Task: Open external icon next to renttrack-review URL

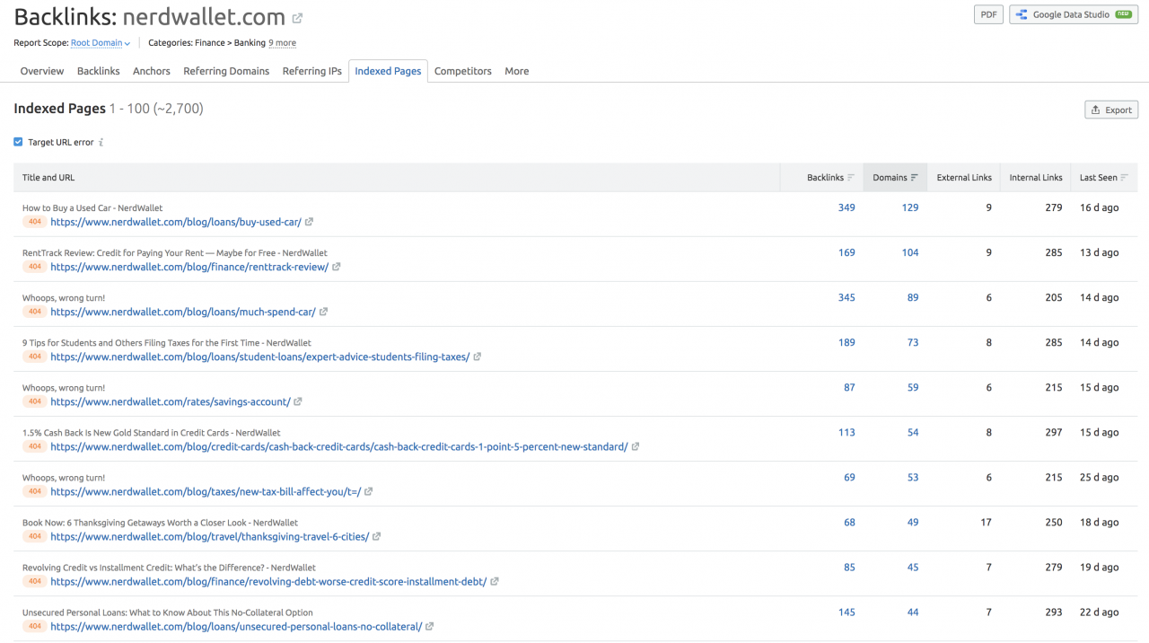Action: tap(337, 267)
